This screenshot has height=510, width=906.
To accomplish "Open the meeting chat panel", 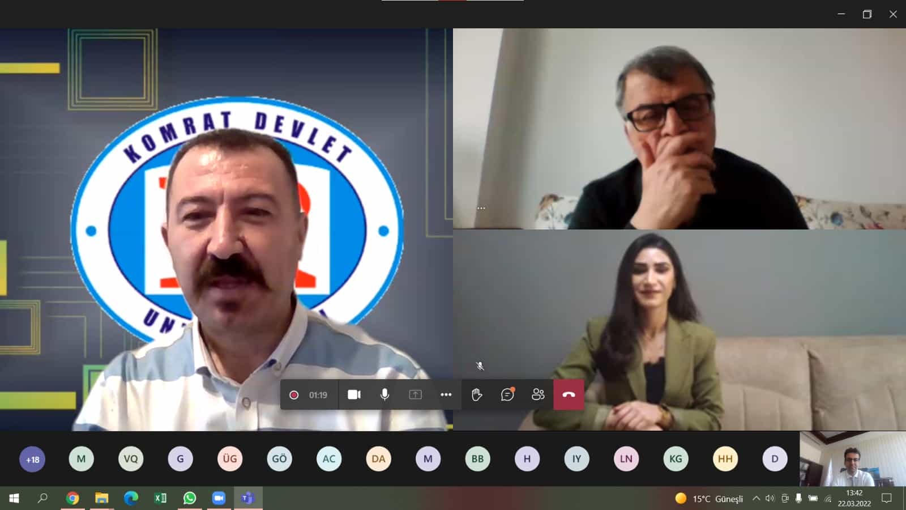I will point(507,394).
